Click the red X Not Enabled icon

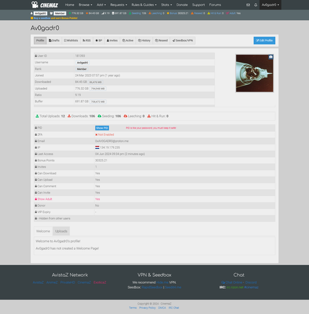pos(97,134)
